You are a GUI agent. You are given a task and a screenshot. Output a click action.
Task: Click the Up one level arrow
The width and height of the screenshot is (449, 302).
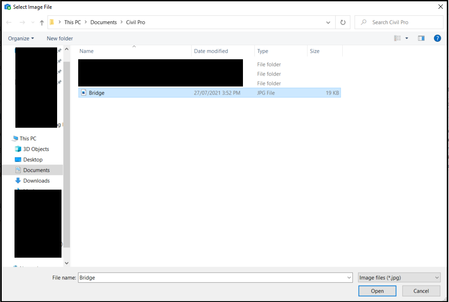coord(42,22)
